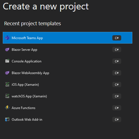
Task: Click the Outlook Web Add-in icon
Action: coord(7,119)
